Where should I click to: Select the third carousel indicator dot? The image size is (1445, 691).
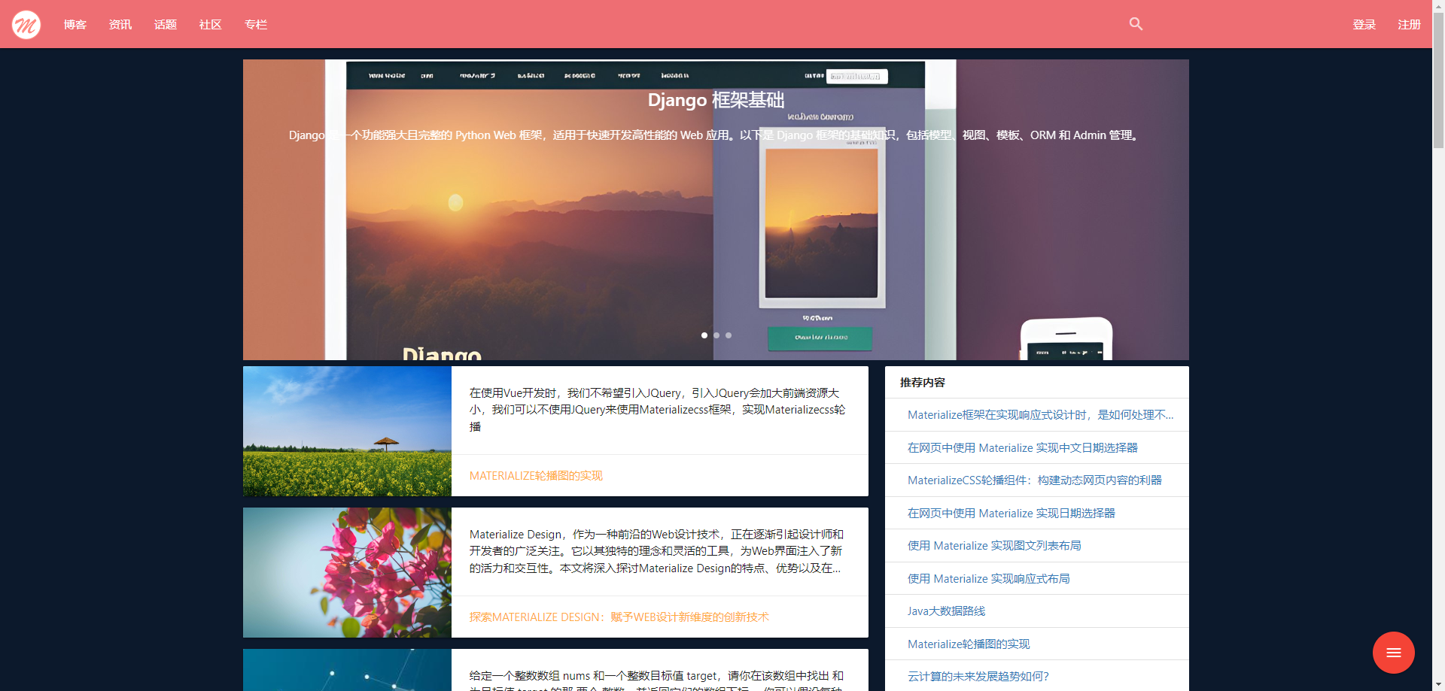pos(729,335)
